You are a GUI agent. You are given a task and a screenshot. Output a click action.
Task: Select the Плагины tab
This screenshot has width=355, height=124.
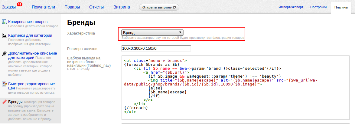click(341, 8)
